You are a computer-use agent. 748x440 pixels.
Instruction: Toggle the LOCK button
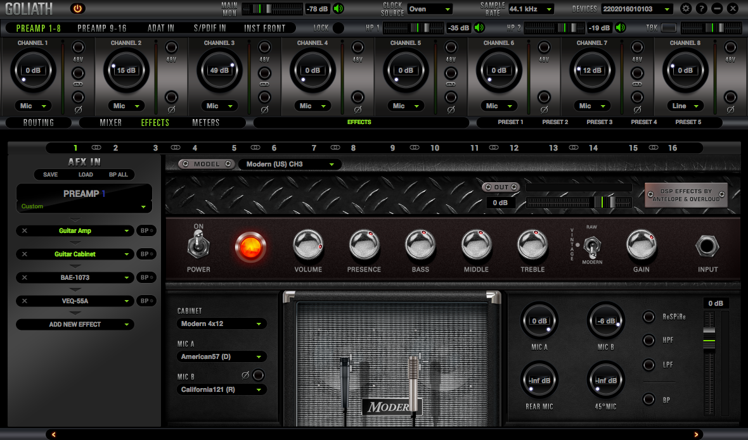point(339,28)
